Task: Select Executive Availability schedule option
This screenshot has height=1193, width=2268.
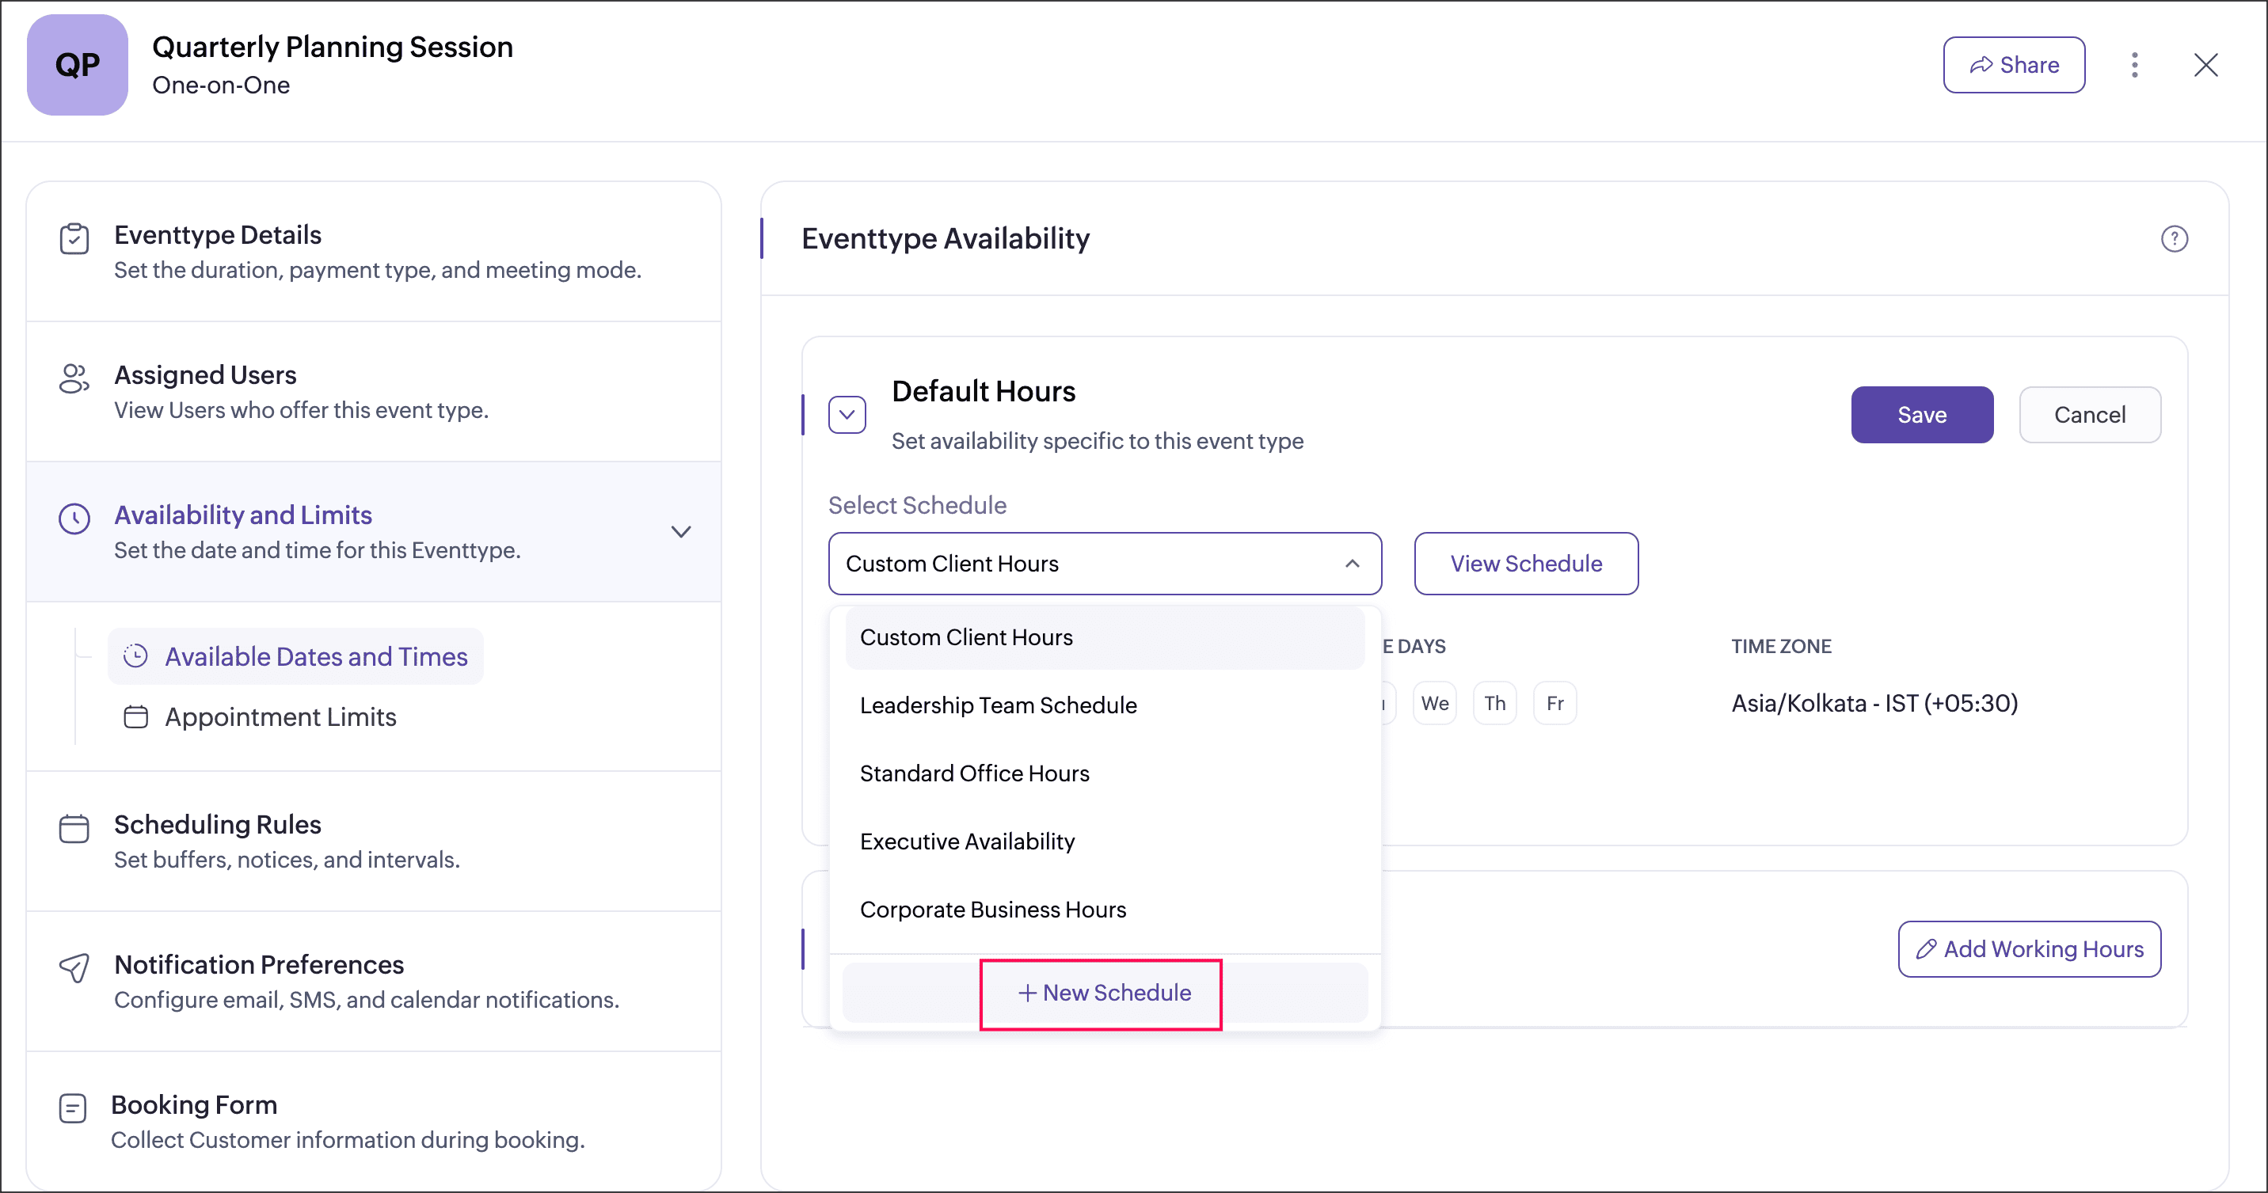Action: pyautogui.click(x=967, y=841)
